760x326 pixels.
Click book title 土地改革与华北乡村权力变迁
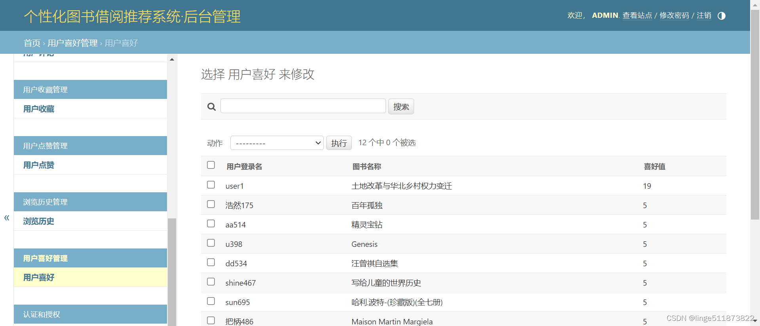click(402, 186)
